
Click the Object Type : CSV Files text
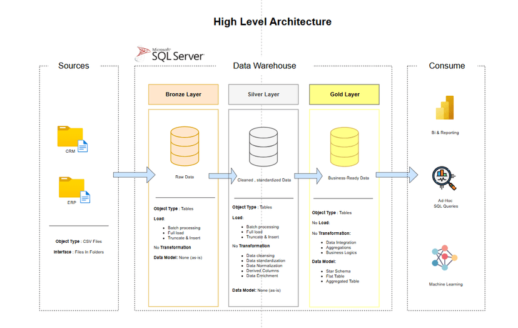pyautogui.click(x=79, y=242)
